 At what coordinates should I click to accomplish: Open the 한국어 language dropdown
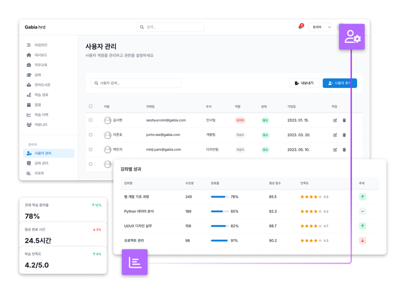pyautogui.click(x=320, y=27)
